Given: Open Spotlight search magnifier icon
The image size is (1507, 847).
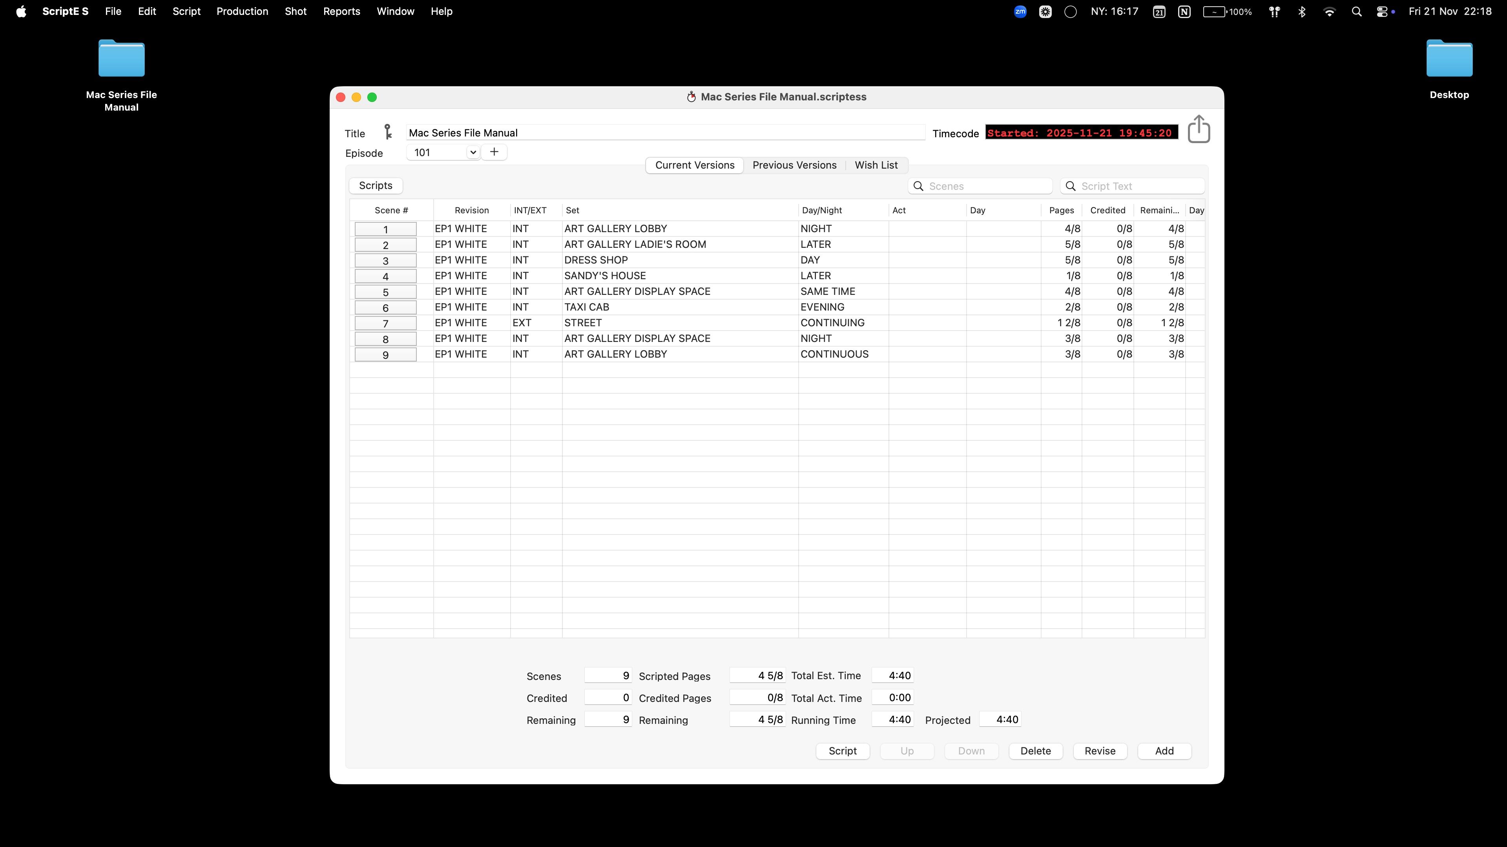Looking at the screenshot, I should click(1356, 12).
